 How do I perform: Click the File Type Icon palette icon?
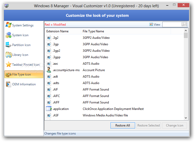(x=9, y=74)
